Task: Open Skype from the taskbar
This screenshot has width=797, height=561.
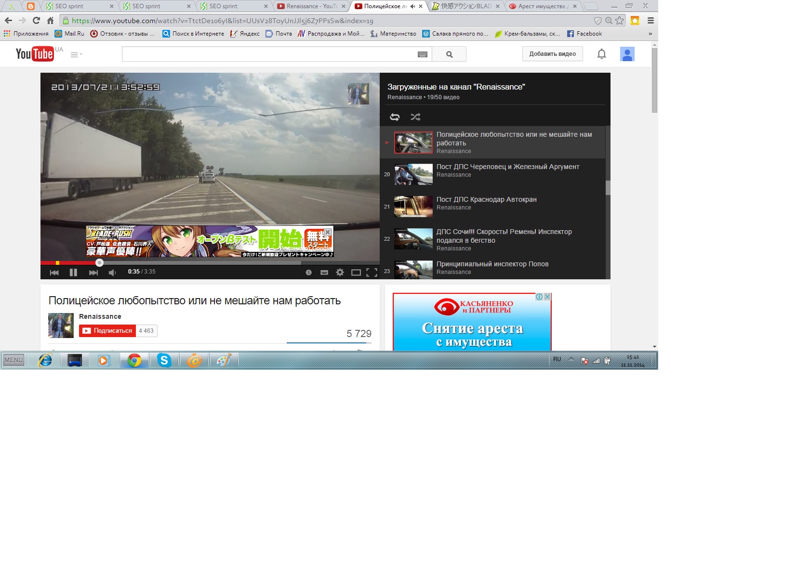Action: (x=164, y=360)
